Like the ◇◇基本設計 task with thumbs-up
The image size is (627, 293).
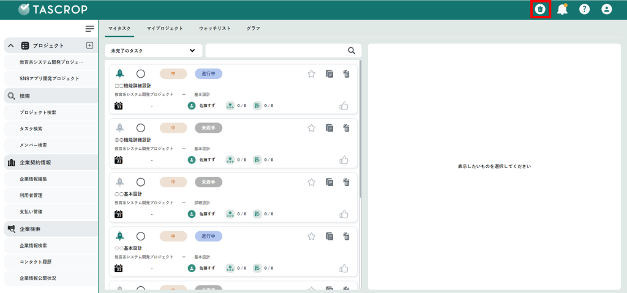344,268
